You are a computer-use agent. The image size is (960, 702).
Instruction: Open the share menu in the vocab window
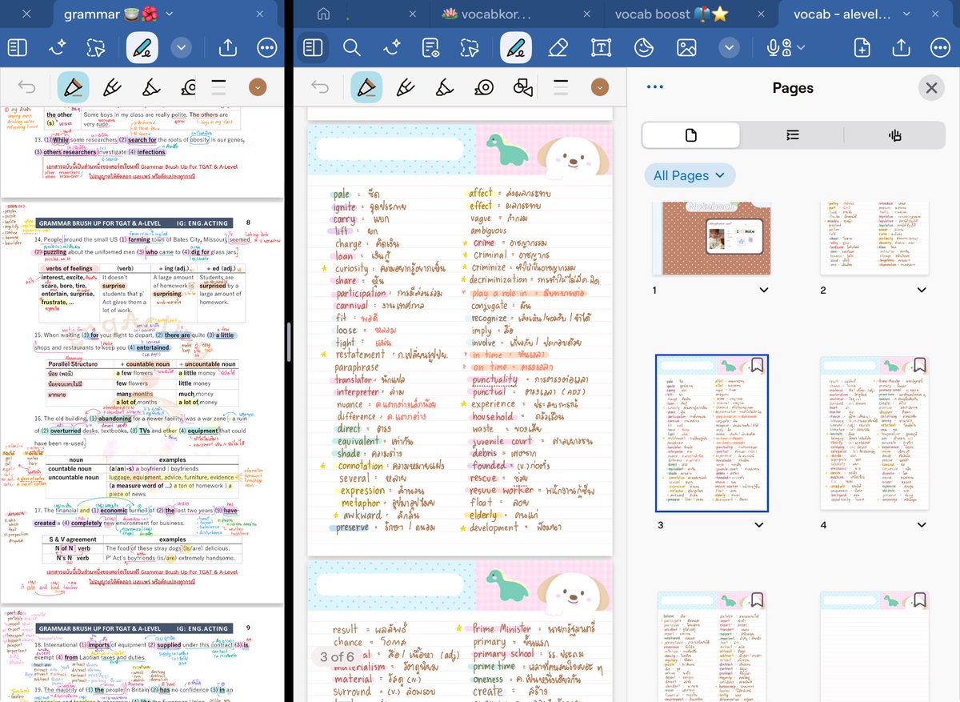coord(901,48)
